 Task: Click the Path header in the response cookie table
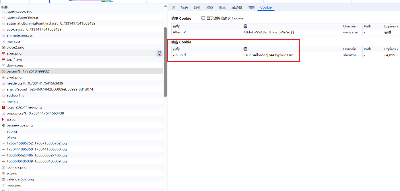372,49
